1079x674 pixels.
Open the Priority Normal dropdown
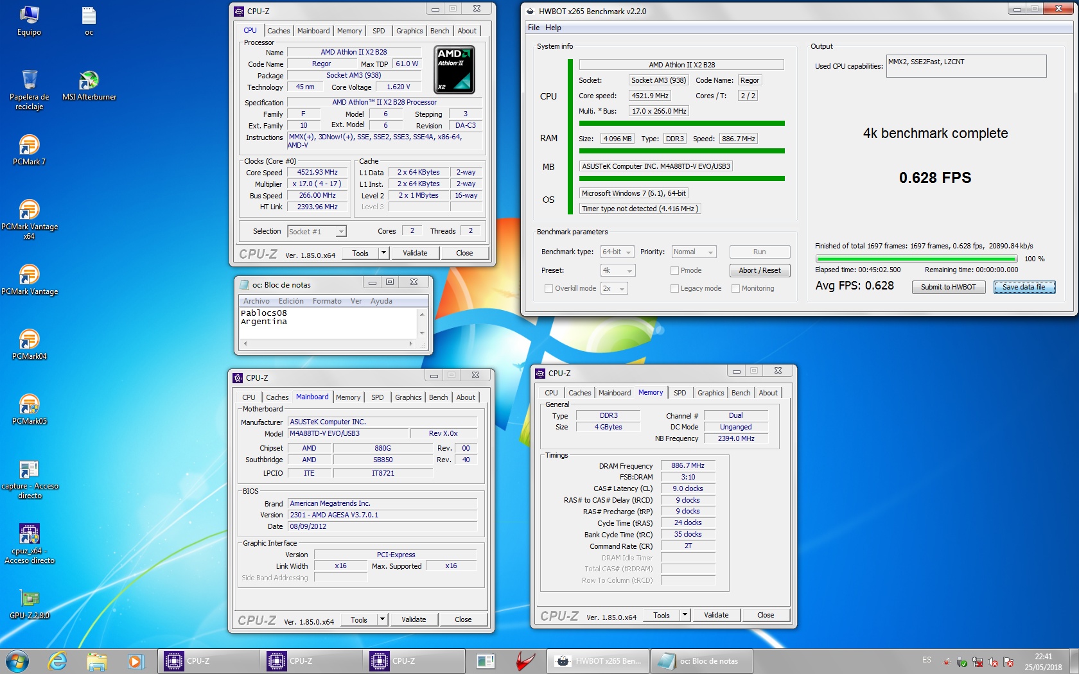(x=694, y=252)
